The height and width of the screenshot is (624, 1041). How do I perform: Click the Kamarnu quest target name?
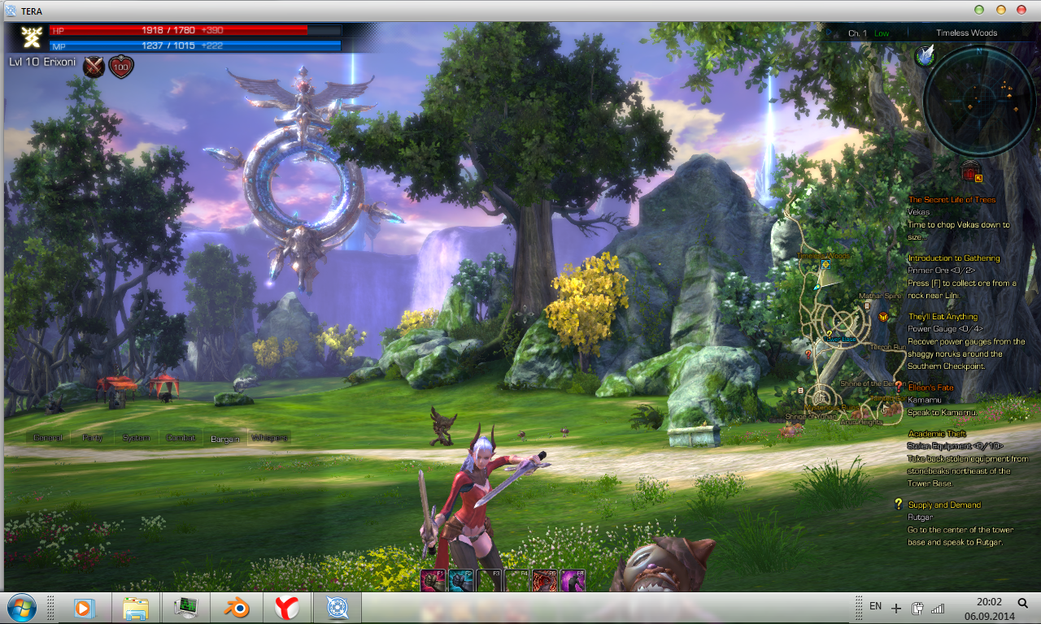click(925, 400)
